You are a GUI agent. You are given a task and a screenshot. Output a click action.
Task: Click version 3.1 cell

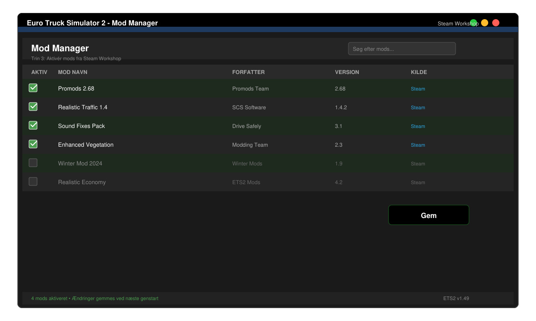[339, 126]
